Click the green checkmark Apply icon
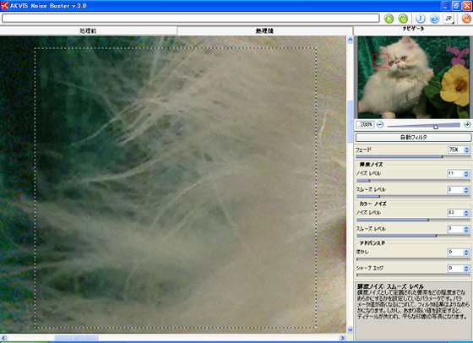Image resolution: width=473 pixels, height=343 pixels. point(403,19)
